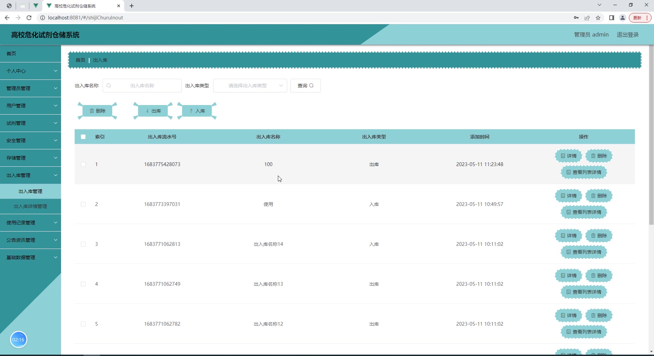Click 详情 button for row 使用
The image size is (654, 356).
coord(568,196)
